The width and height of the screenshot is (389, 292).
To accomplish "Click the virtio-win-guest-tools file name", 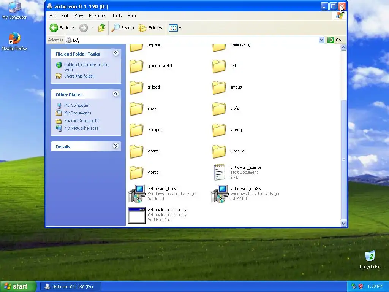I will pos(167,210).
